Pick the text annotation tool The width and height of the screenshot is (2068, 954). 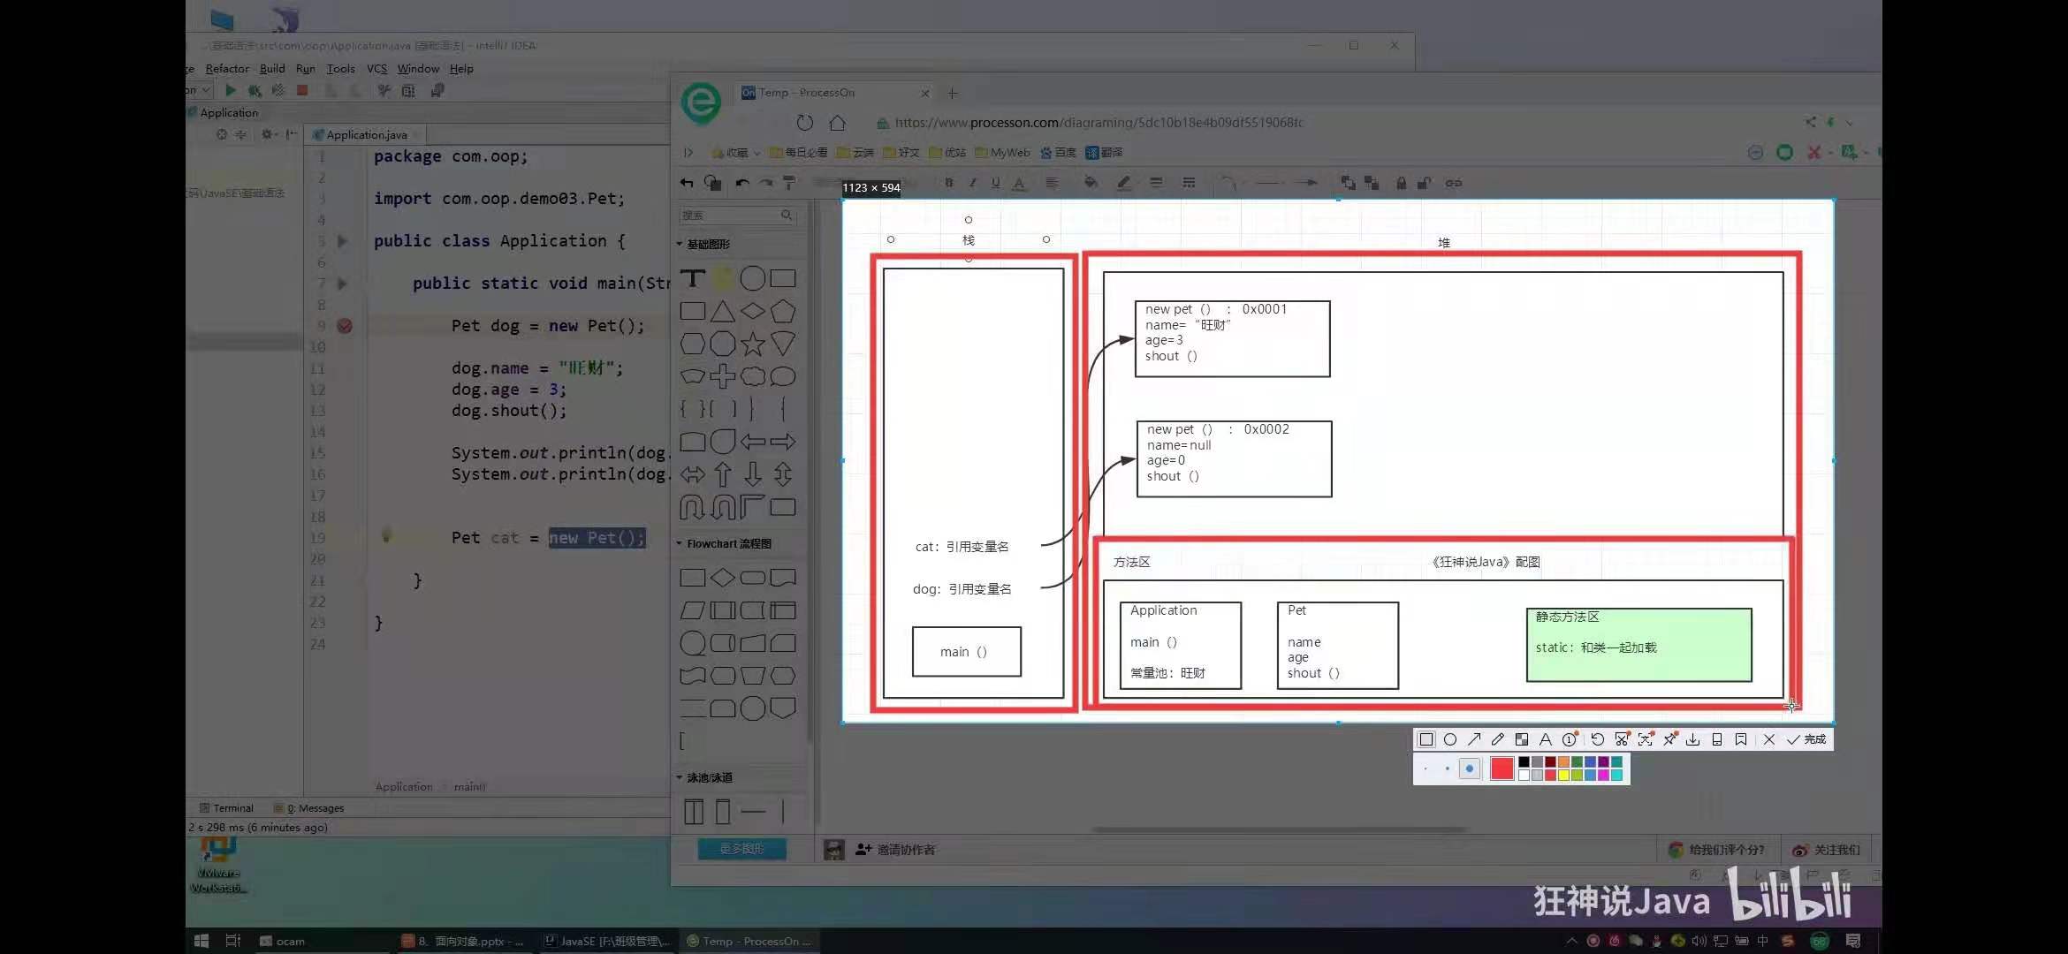(1546, 739)
